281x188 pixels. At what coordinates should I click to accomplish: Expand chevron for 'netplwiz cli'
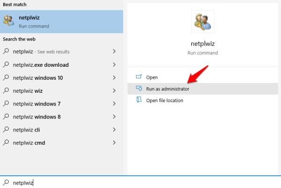pyautogui.click(x=114, y=130)
